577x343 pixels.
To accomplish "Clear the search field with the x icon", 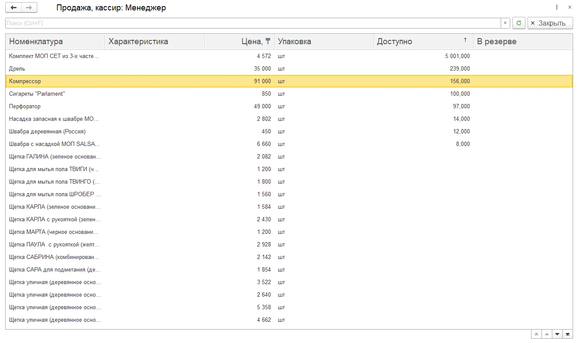I will (x=505, y=23).
